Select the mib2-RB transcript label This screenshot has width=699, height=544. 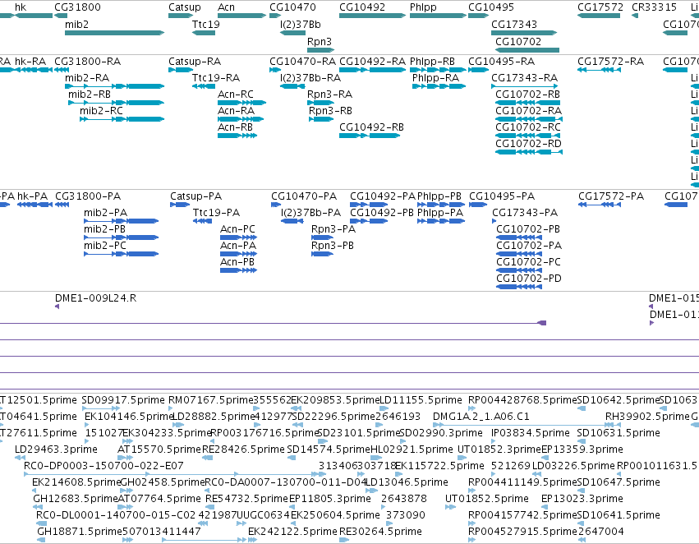click(x=90, y=95)
